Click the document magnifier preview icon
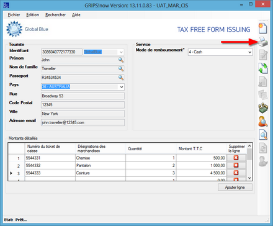 pos(263,135)
